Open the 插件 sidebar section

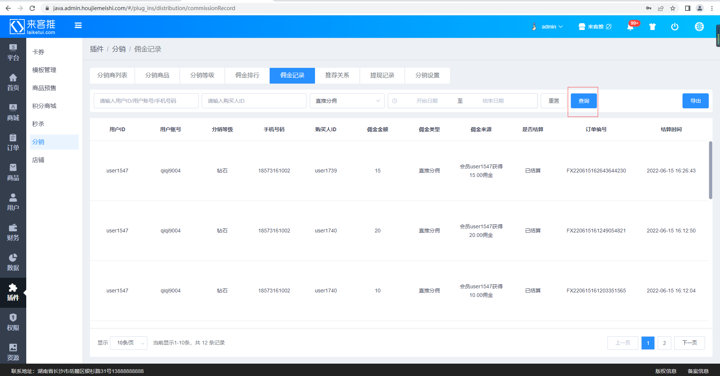[x=13, y=293]
